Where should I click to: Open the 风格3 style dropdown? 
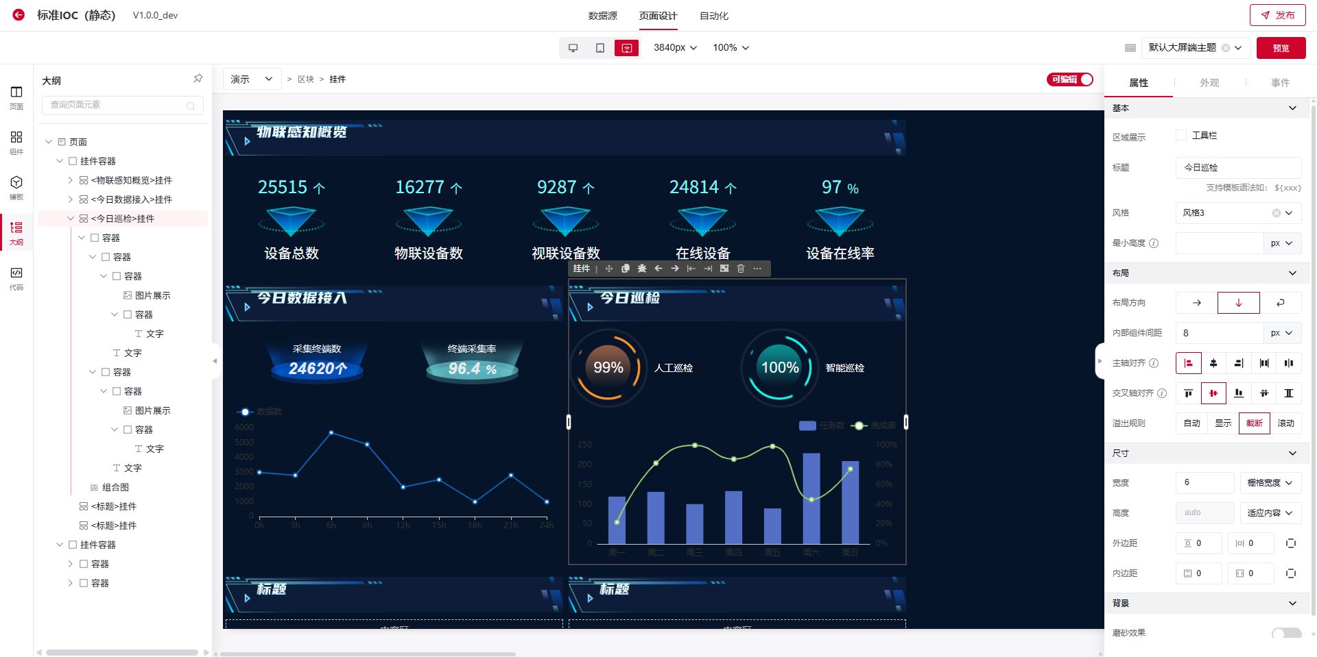point(1237,213)
